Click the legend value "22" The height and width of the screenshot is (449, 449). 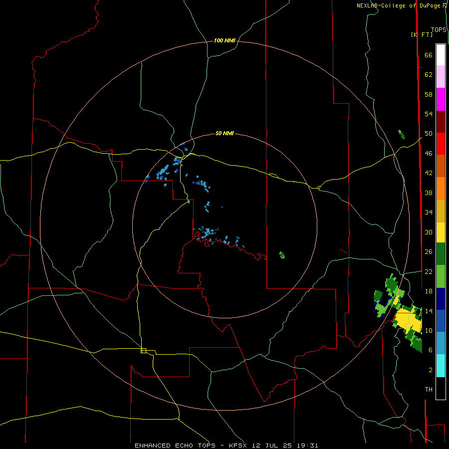point(429,271)
